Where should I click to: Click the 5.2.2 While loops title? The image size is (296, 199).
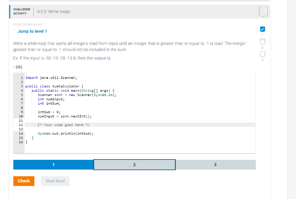pos(54,12)
